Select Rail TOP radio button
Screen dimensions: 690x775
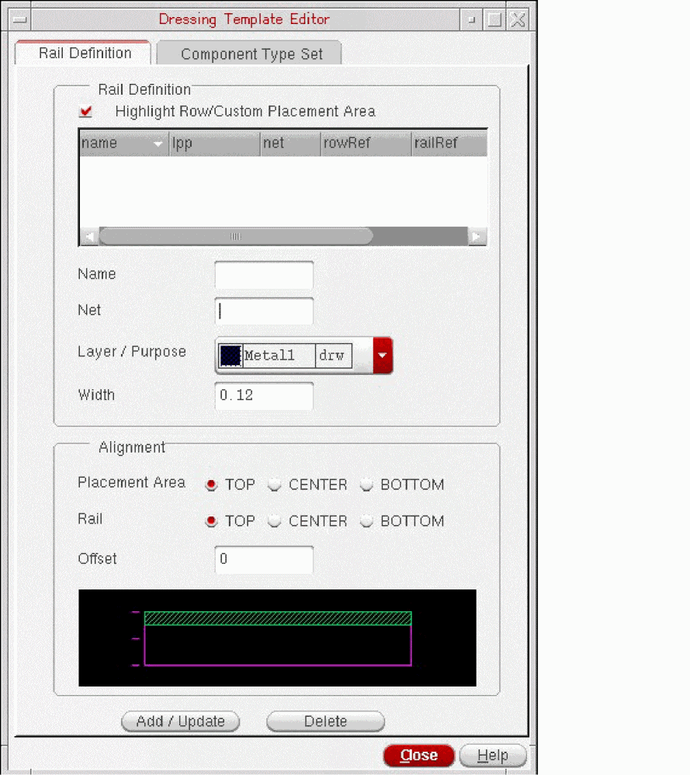[211, 521]
